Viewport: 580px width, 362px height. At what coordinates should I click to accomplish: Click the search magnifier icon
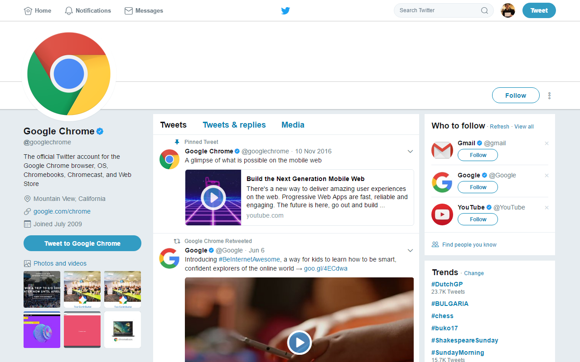pyautogui.click(x=484, y=10)
